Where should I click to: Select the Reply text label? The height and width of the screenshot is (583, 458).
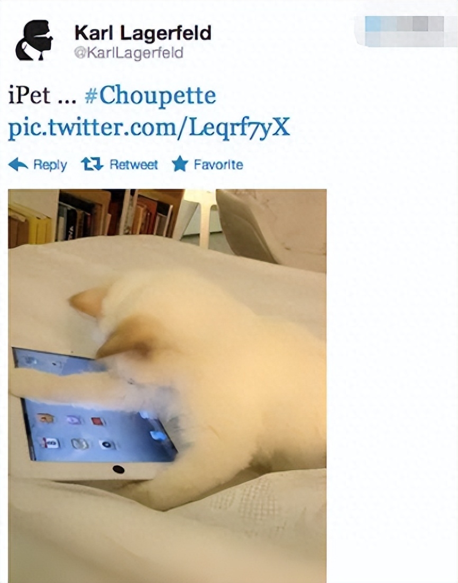50,165
